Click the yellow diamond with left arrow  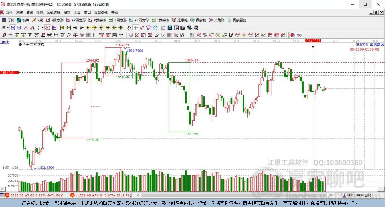(88, 28)
